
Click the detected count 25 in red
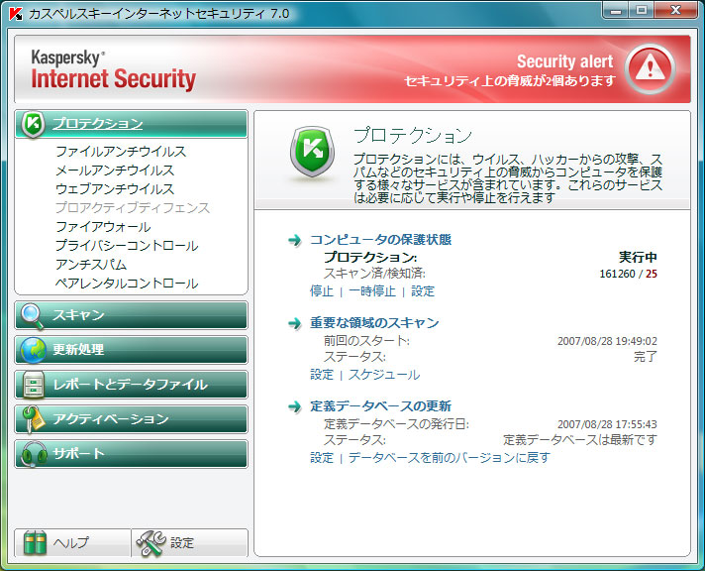click(652, 274)
